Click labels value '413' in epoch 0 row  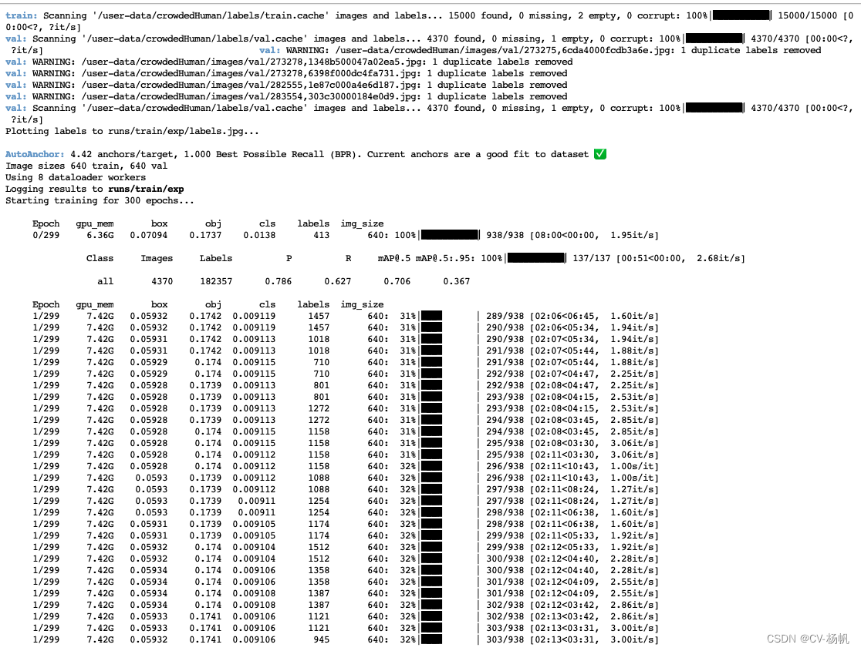tap(321, 235)
